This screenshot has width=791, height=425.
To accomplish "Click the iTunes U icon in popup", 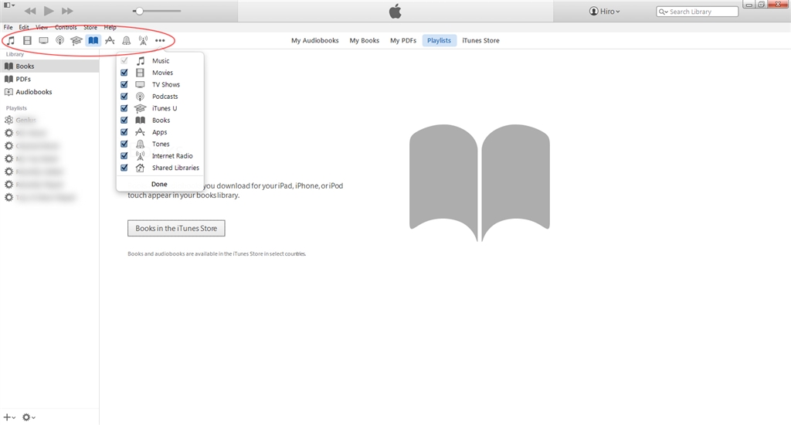I will 141,108.
